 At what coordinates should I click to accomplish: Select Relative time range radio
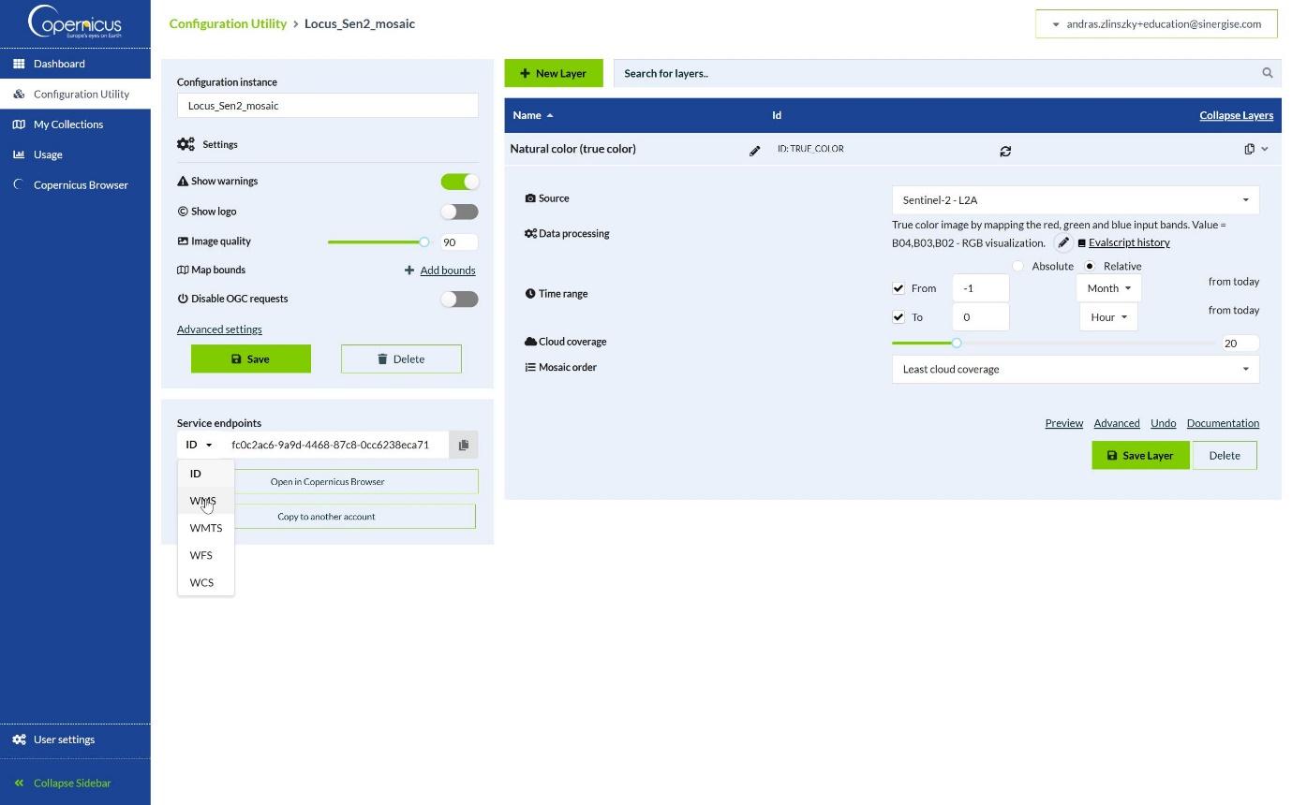click(1090, 267)
